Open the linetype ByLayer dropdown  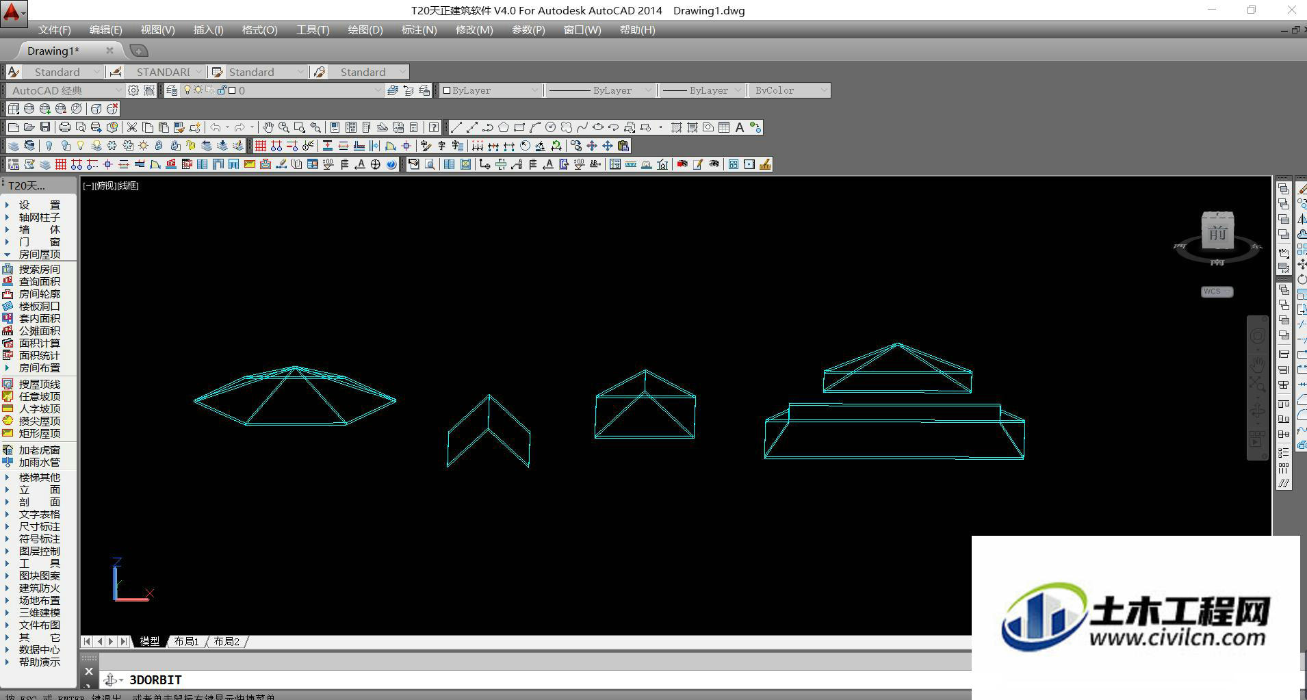click(x=600, y=90)
